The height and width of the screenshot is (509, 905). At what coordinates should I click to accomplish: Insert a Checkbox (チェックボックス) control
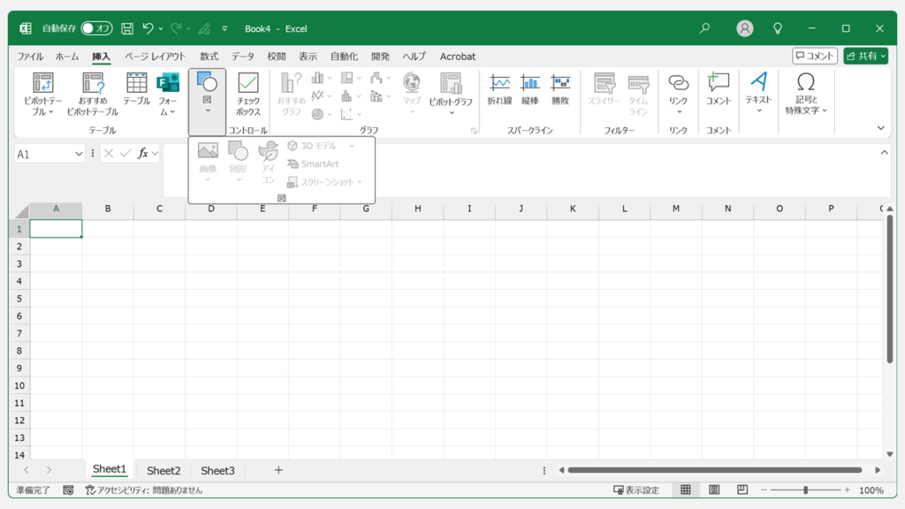click(248, 94)
